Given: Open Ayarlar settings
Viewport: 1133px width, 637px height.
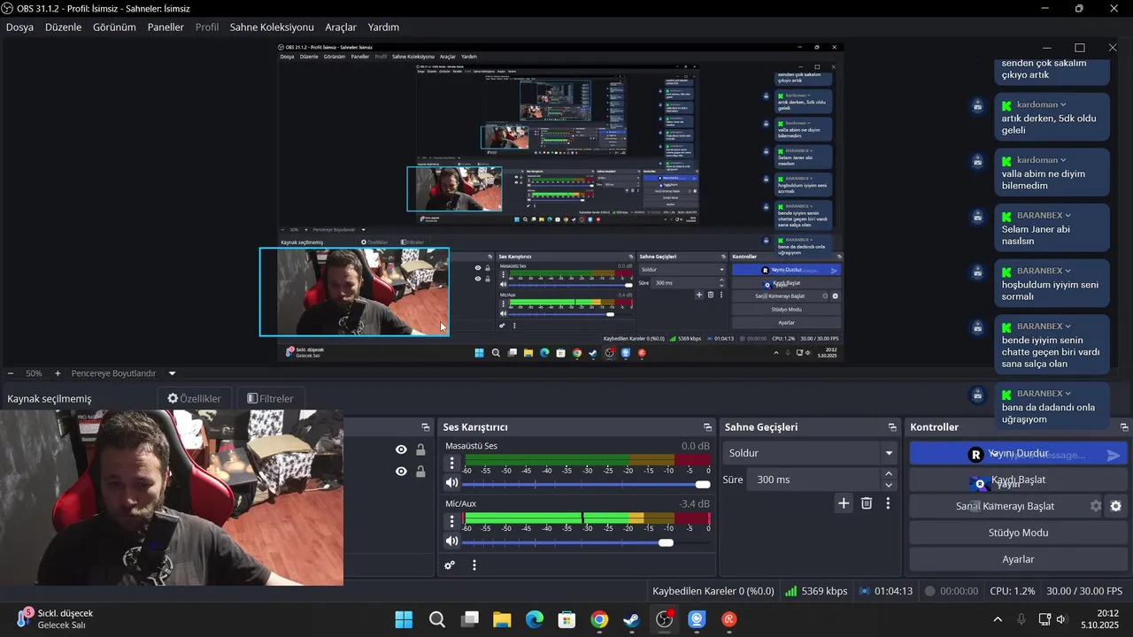Looking at the screenshot, I should point(1018,559).
